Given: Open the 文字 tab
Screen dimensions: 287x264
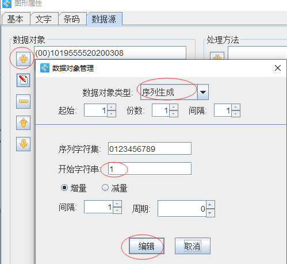Looking at the screenshot, I should tap(44, 19).
